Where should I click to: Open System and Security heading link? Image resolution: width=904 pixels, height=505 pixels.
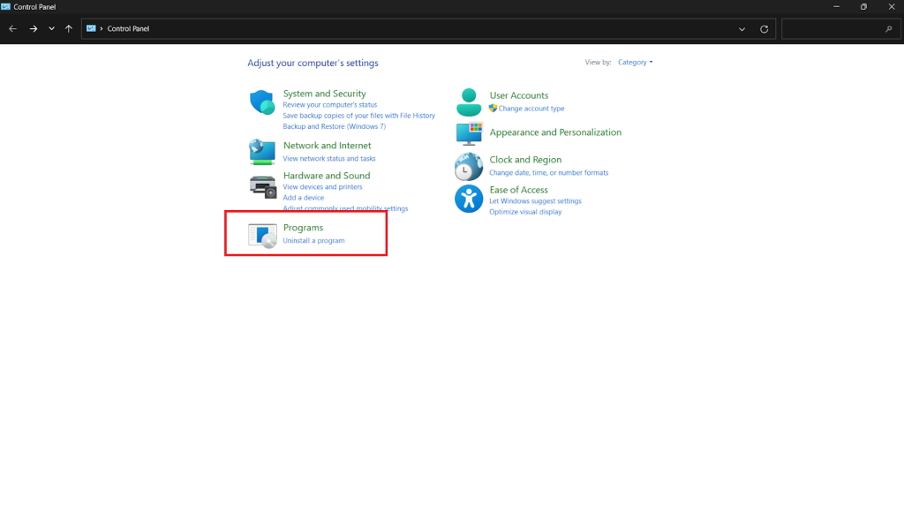325,94
